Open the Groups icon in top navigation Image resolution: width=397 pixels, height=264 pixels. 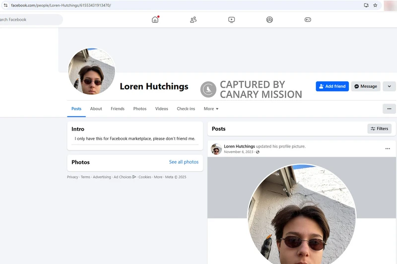(269, 19)
